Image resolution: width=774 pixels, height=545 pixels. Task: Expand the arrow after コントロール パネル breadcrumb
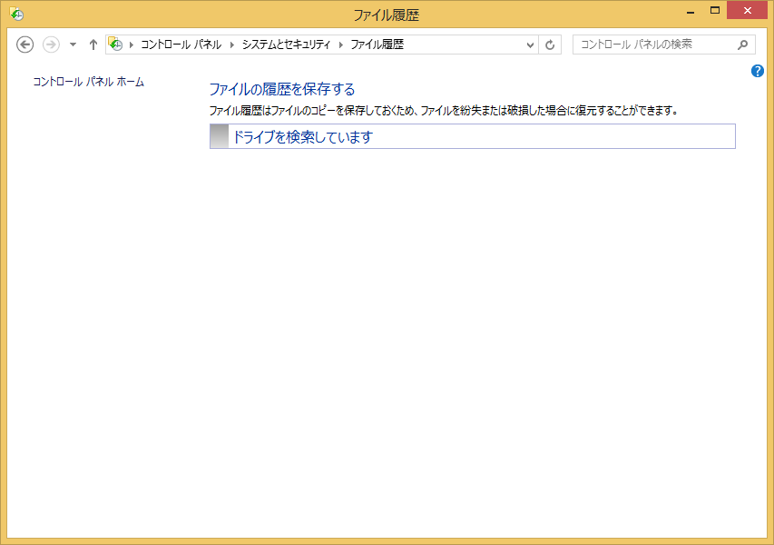point(232,45)
